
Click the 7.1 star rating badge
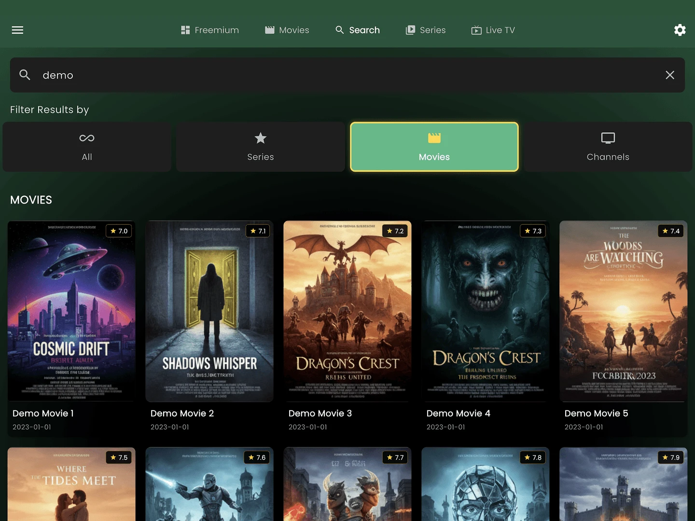[258, 231]
